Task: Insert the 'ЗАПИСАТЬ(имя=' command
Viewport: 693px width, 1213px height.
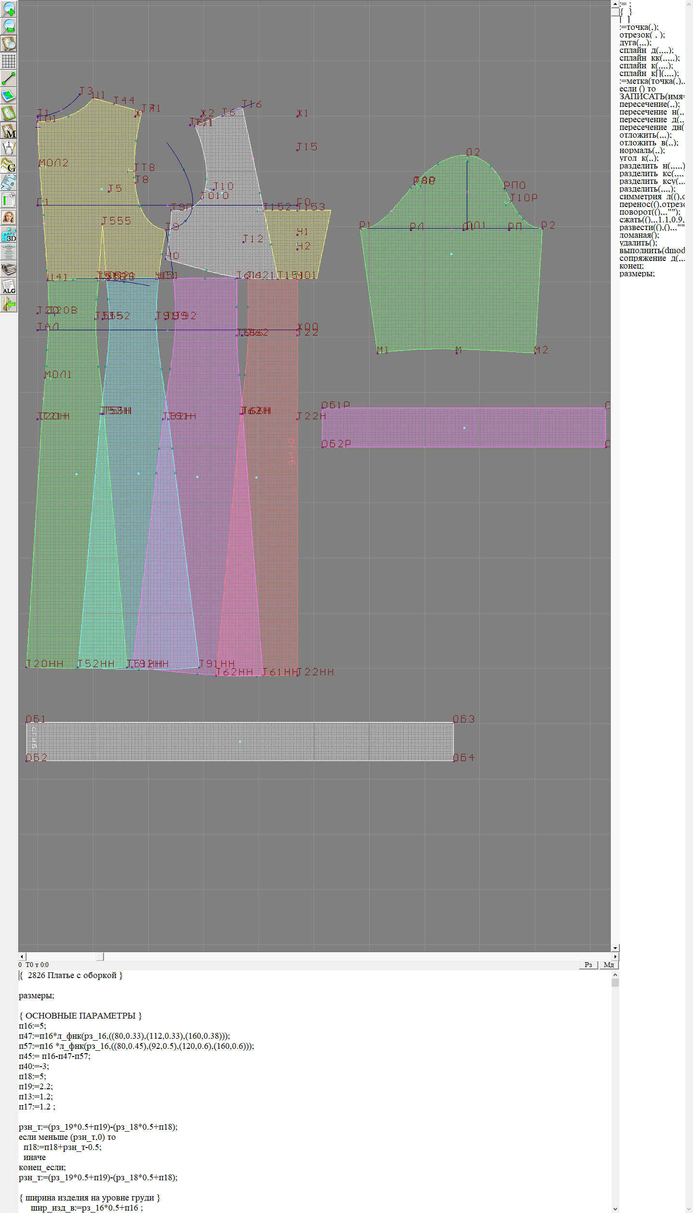Action: coord(652,97)
